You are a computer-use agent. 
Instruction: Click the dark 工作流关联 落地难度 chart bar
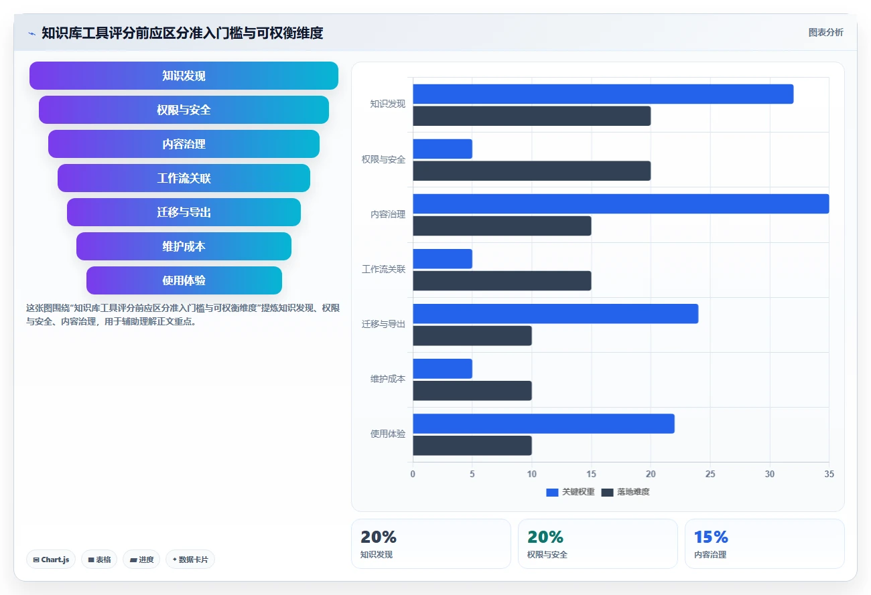[x=502, y=280]
